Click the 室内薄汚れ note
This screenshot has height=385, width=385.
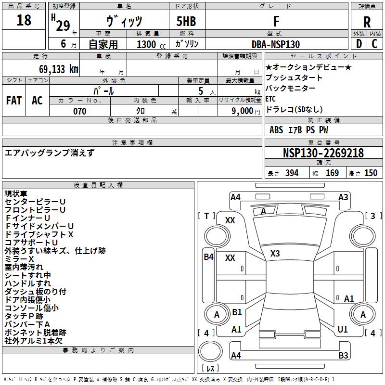[x=24, y=267]
